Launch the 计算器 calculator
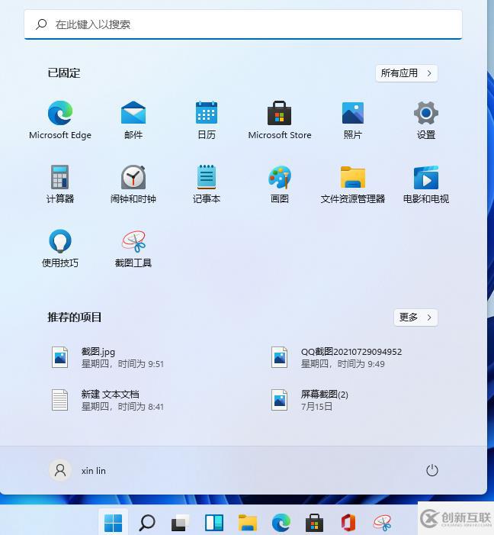The image size is (494, 535). tap(60, 184)
